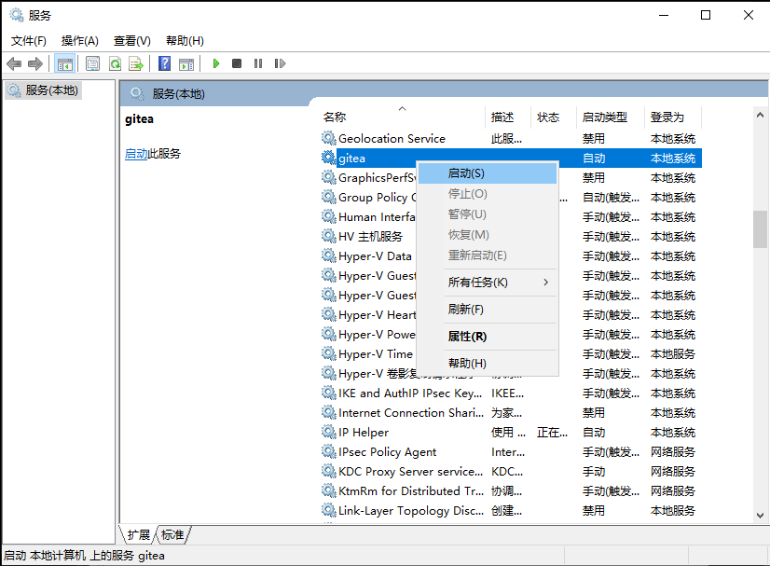The width and height of the screenshot is (770, 566).
Task: Click the gear icon beside IP Helper
Action: [328, 432]
